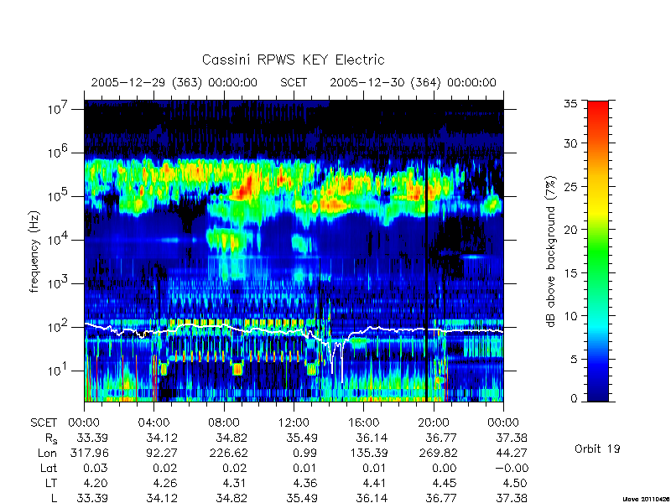Click the longitude value "44.27"
The image size is (671, 503).
(512, 453)
